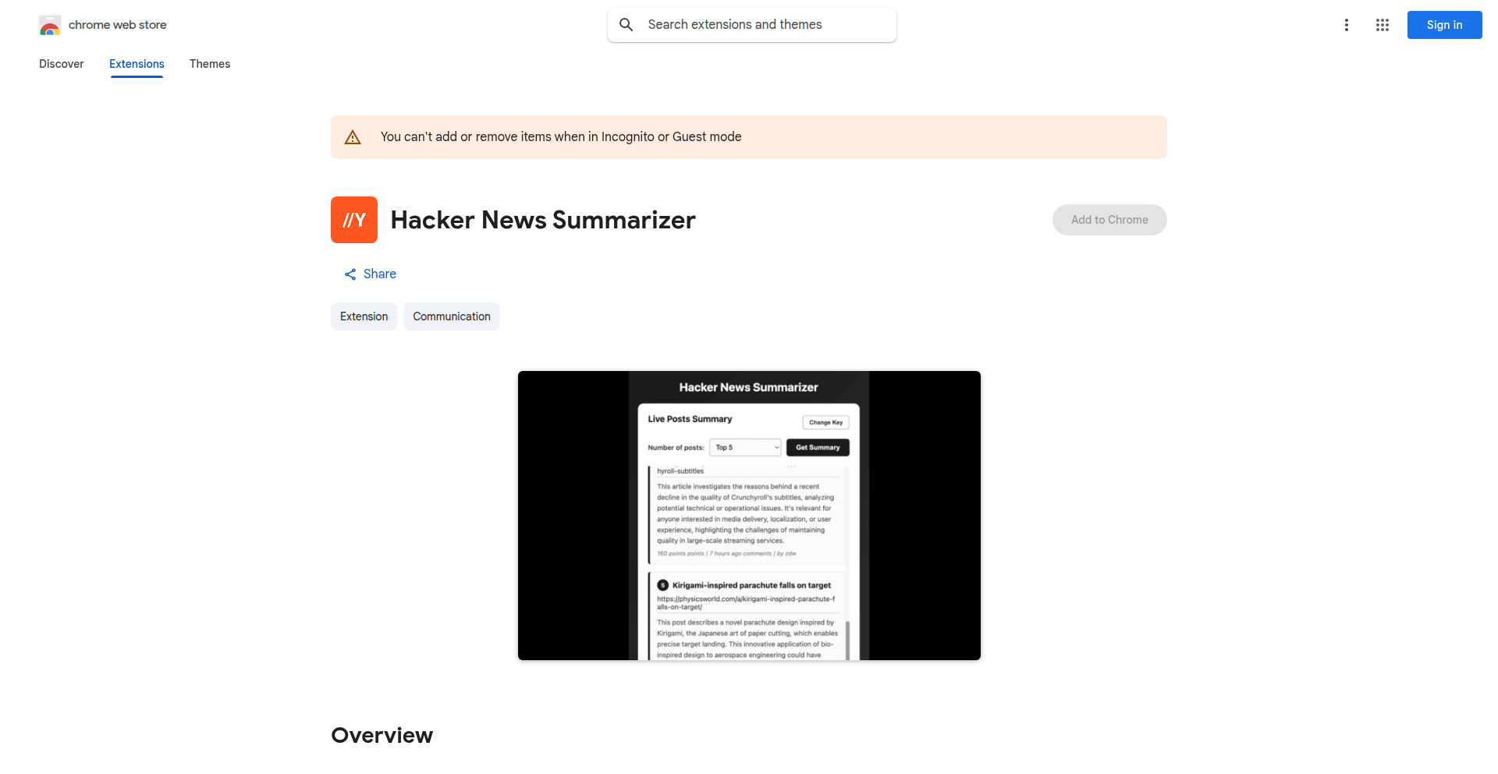
Task: Select the Extension category chip
Action: click(x=364, y=316)
